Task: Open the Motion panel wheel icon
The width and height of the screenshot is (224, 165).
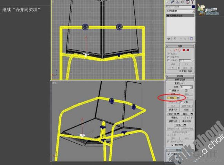Action: 183,2
